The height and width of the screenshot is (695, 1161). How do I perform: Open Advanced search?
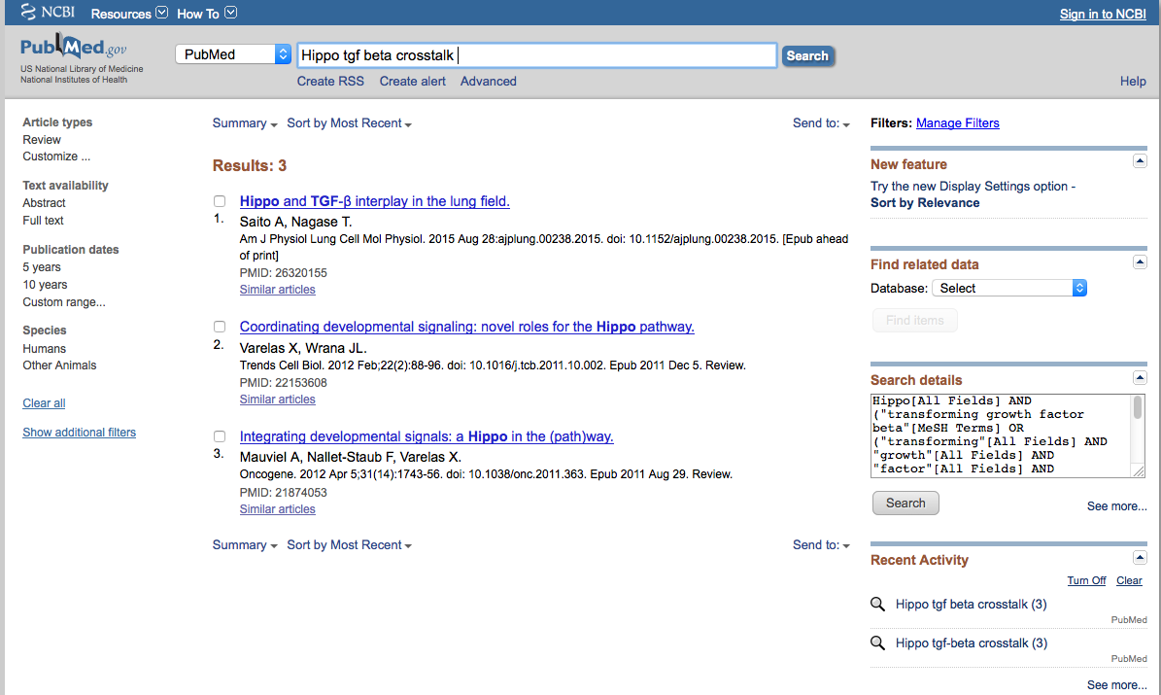pyautogui.click(x=488, y=82)
